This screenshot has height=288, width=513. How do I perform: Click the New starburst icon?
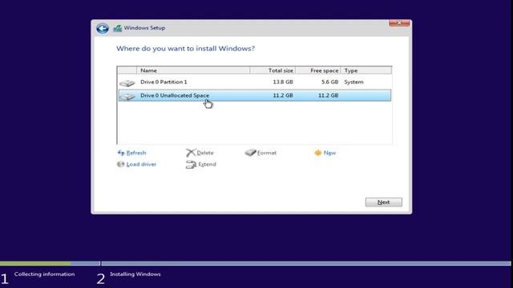(x=318, y=153)
